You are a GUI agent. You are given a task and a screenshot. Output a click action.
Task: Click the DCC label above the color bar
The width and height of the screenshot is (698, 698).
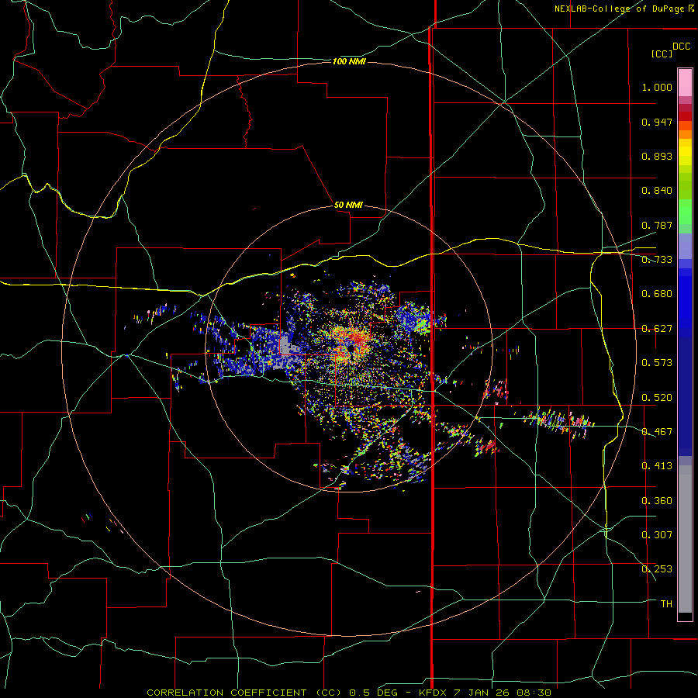coord(681,47)
